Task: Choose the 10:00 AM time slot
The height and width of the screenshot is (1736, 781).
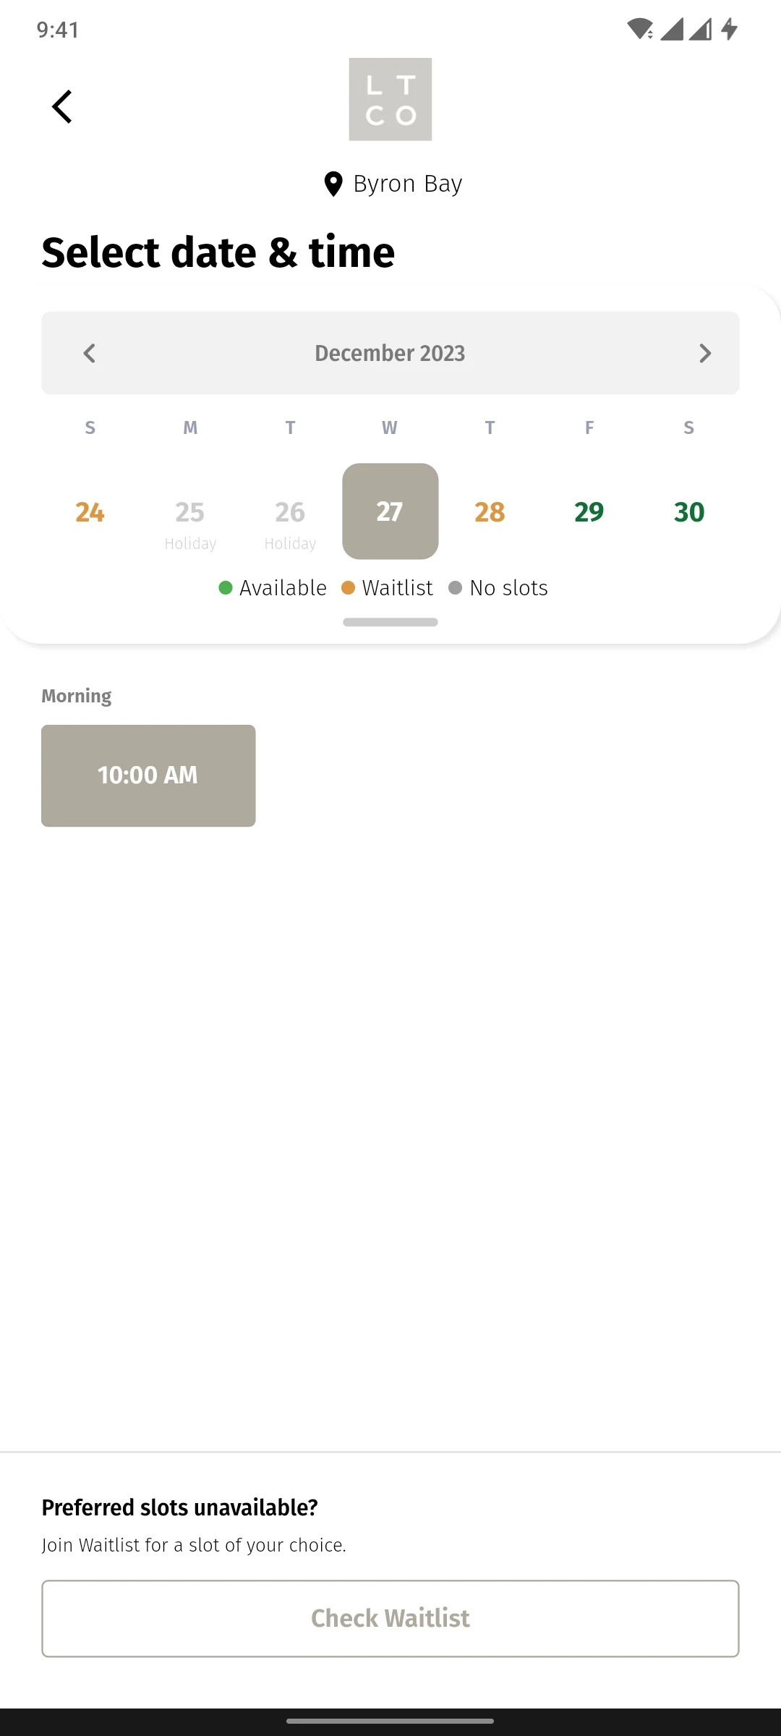Action: click(148, 775)
